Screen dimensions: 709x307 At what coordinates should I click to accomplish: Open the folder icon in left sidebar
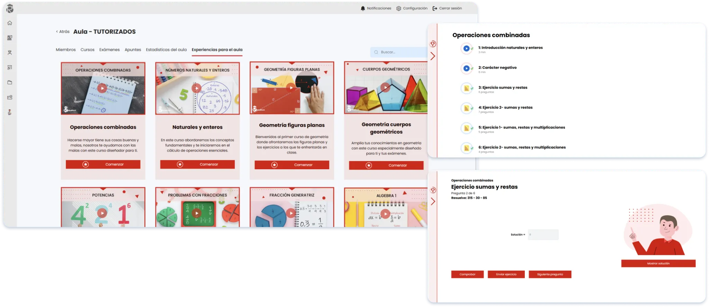tap(10, 83)
